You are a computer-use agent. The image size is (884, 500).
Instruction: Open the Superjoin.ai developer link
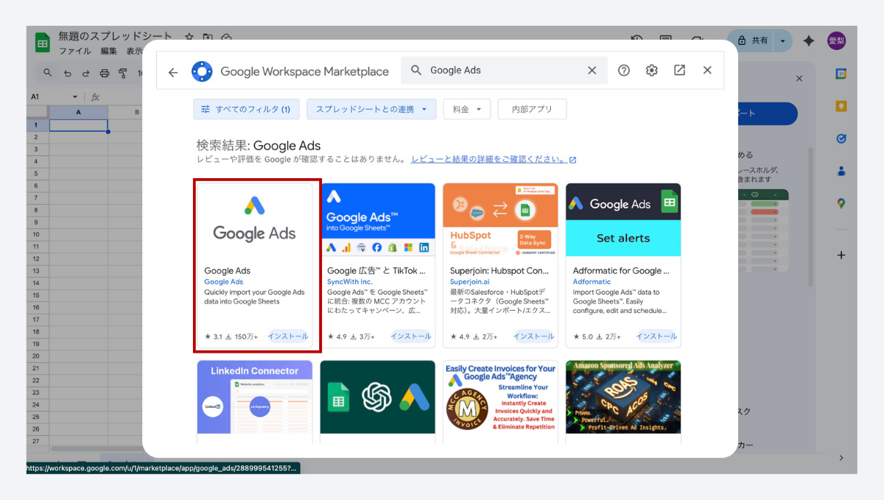(x=470, y=282)
